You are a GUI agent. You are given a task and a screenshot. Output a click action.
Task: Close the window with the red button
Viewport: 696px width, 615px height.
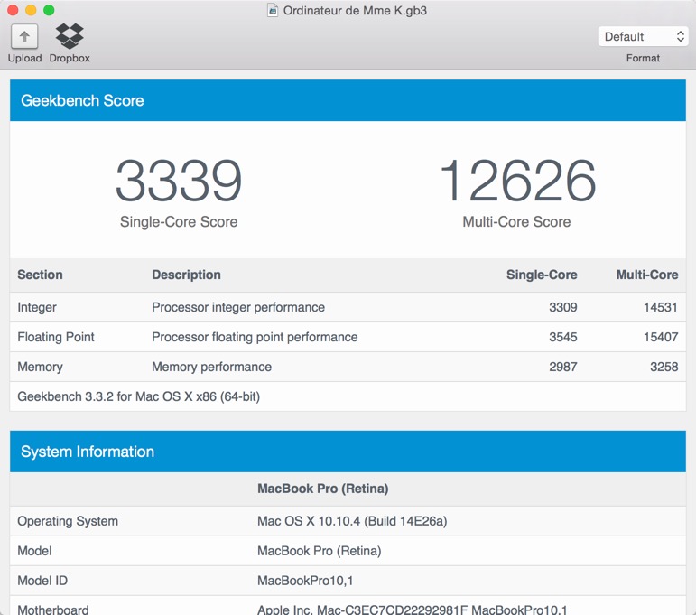pyautogui.click(x=13, y=10)
